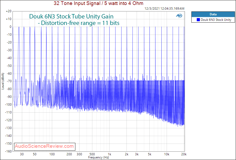Click the '-70' level axis tick label

coord(9,81)
